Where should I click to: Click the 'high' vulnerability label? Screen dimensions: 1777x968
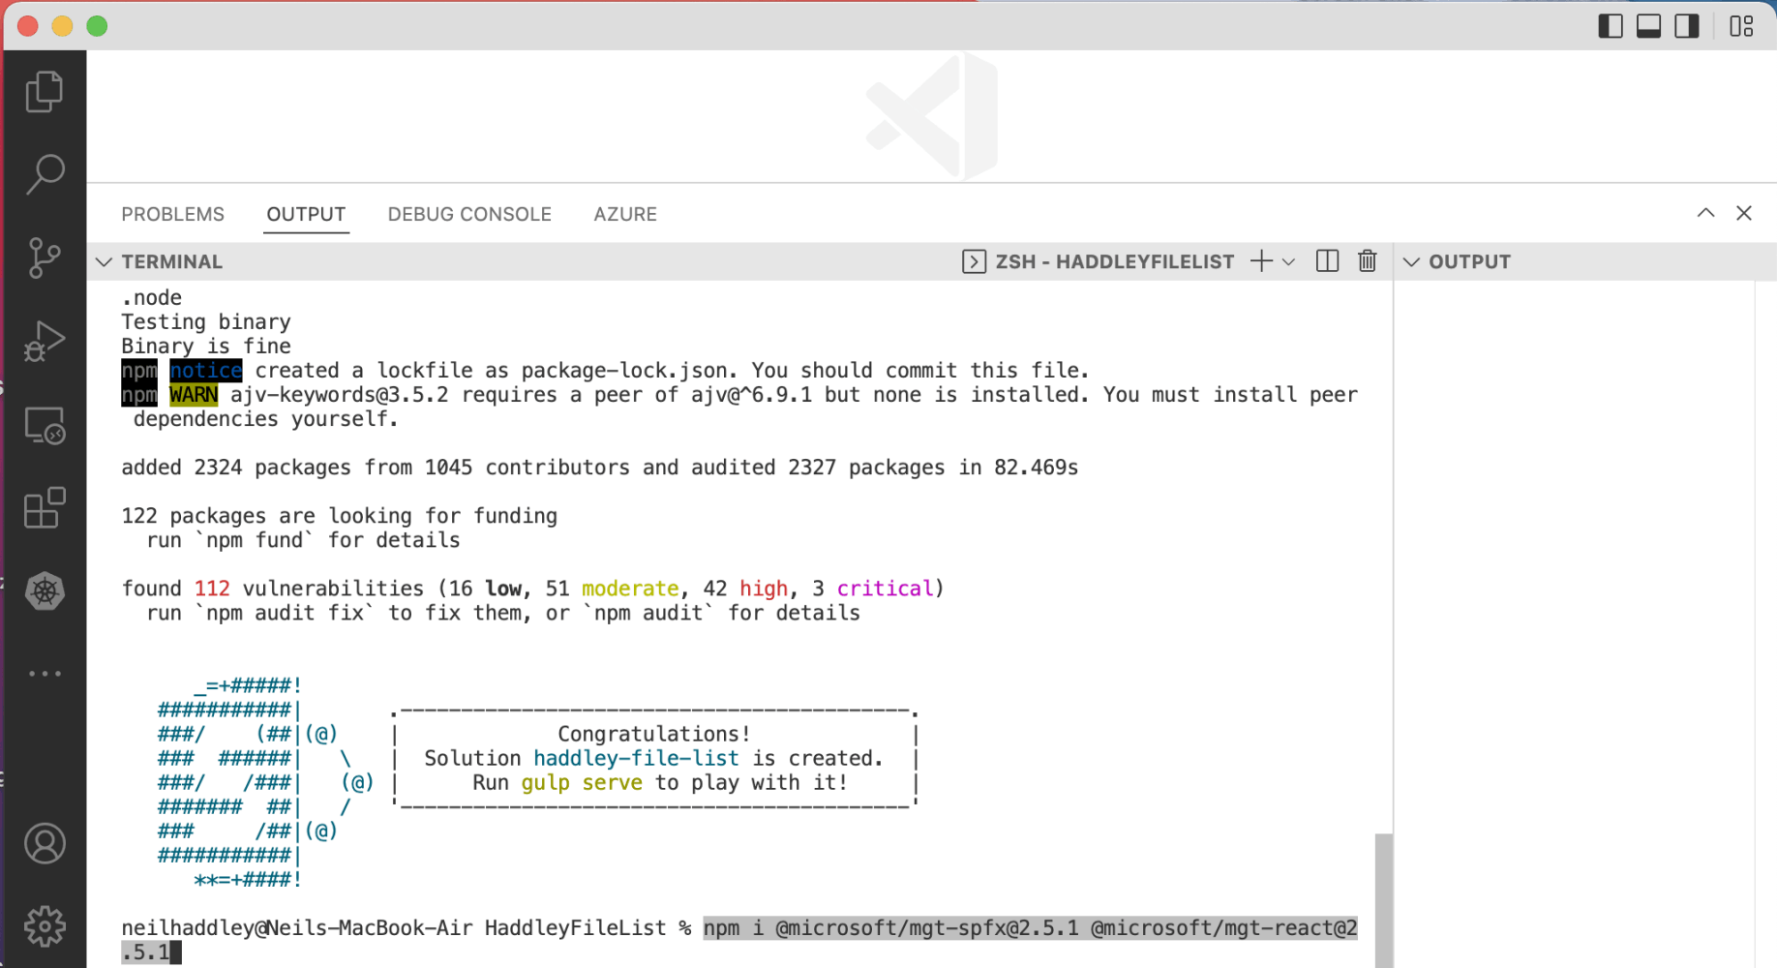click(764, 589)
